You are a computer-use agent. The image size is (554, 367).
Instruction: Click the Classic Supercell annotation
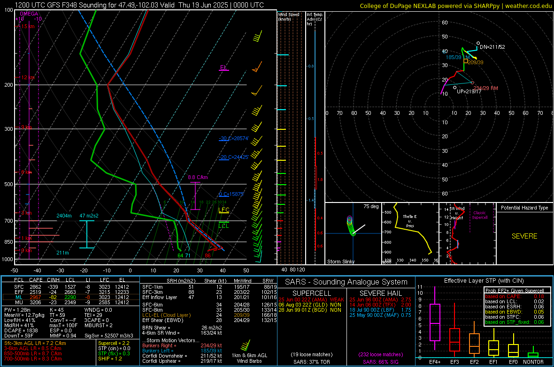tap(480, 215)
